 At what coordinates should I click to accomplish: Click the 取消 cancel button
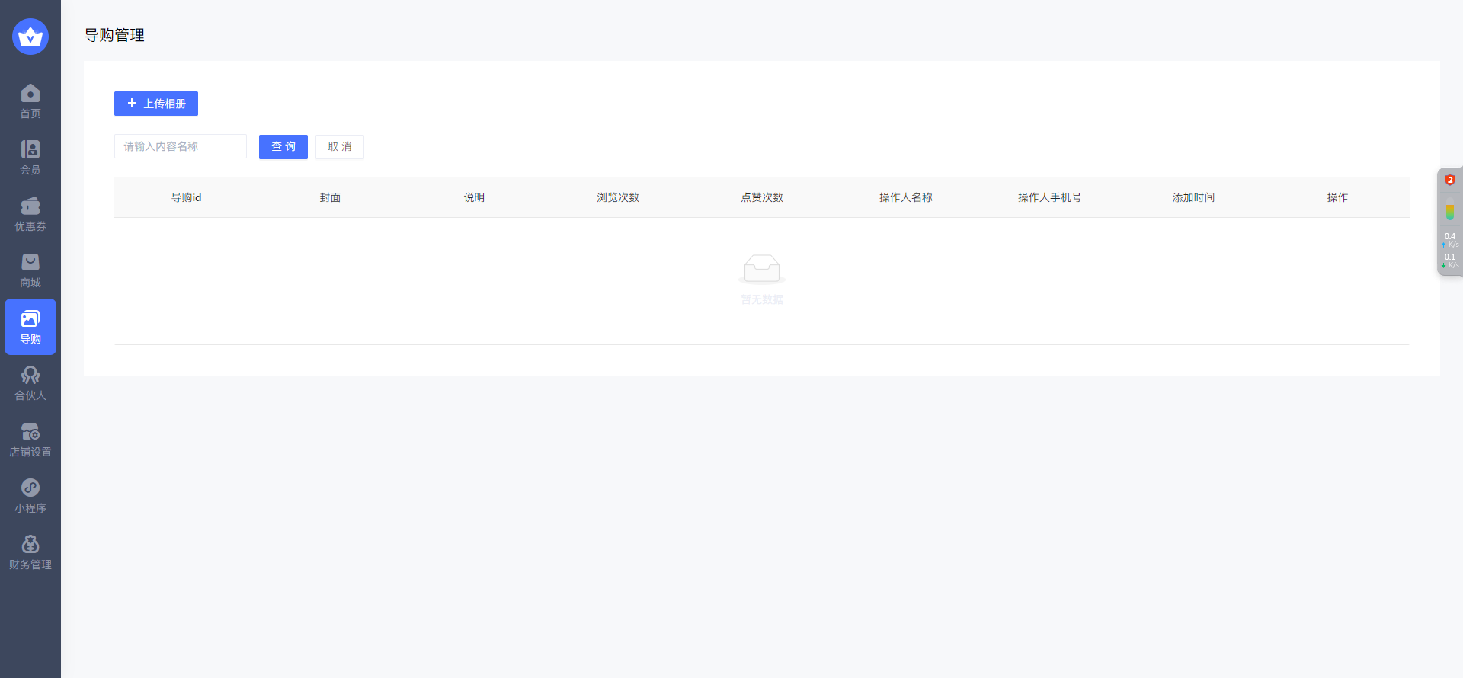(340, 147)
